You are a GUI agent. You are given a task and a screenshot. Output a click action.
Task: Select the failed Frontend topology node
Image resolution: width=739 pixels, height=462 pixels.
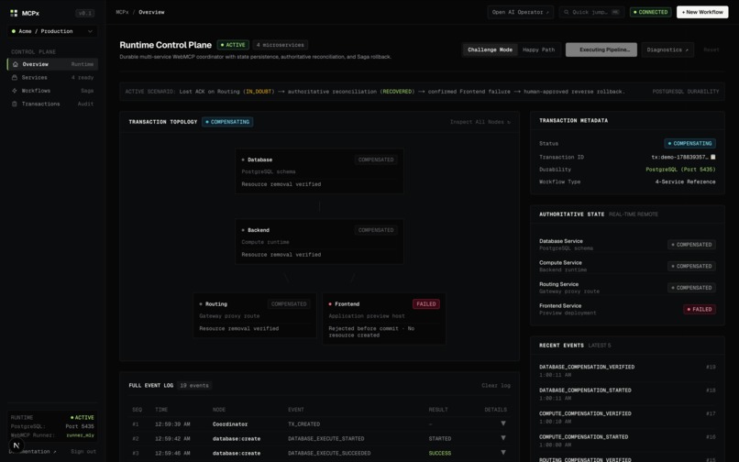pos(383,319)
